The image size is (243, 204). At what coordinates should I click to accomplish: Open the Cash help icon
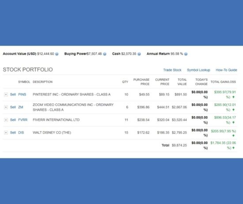click(x=139, y=54)
